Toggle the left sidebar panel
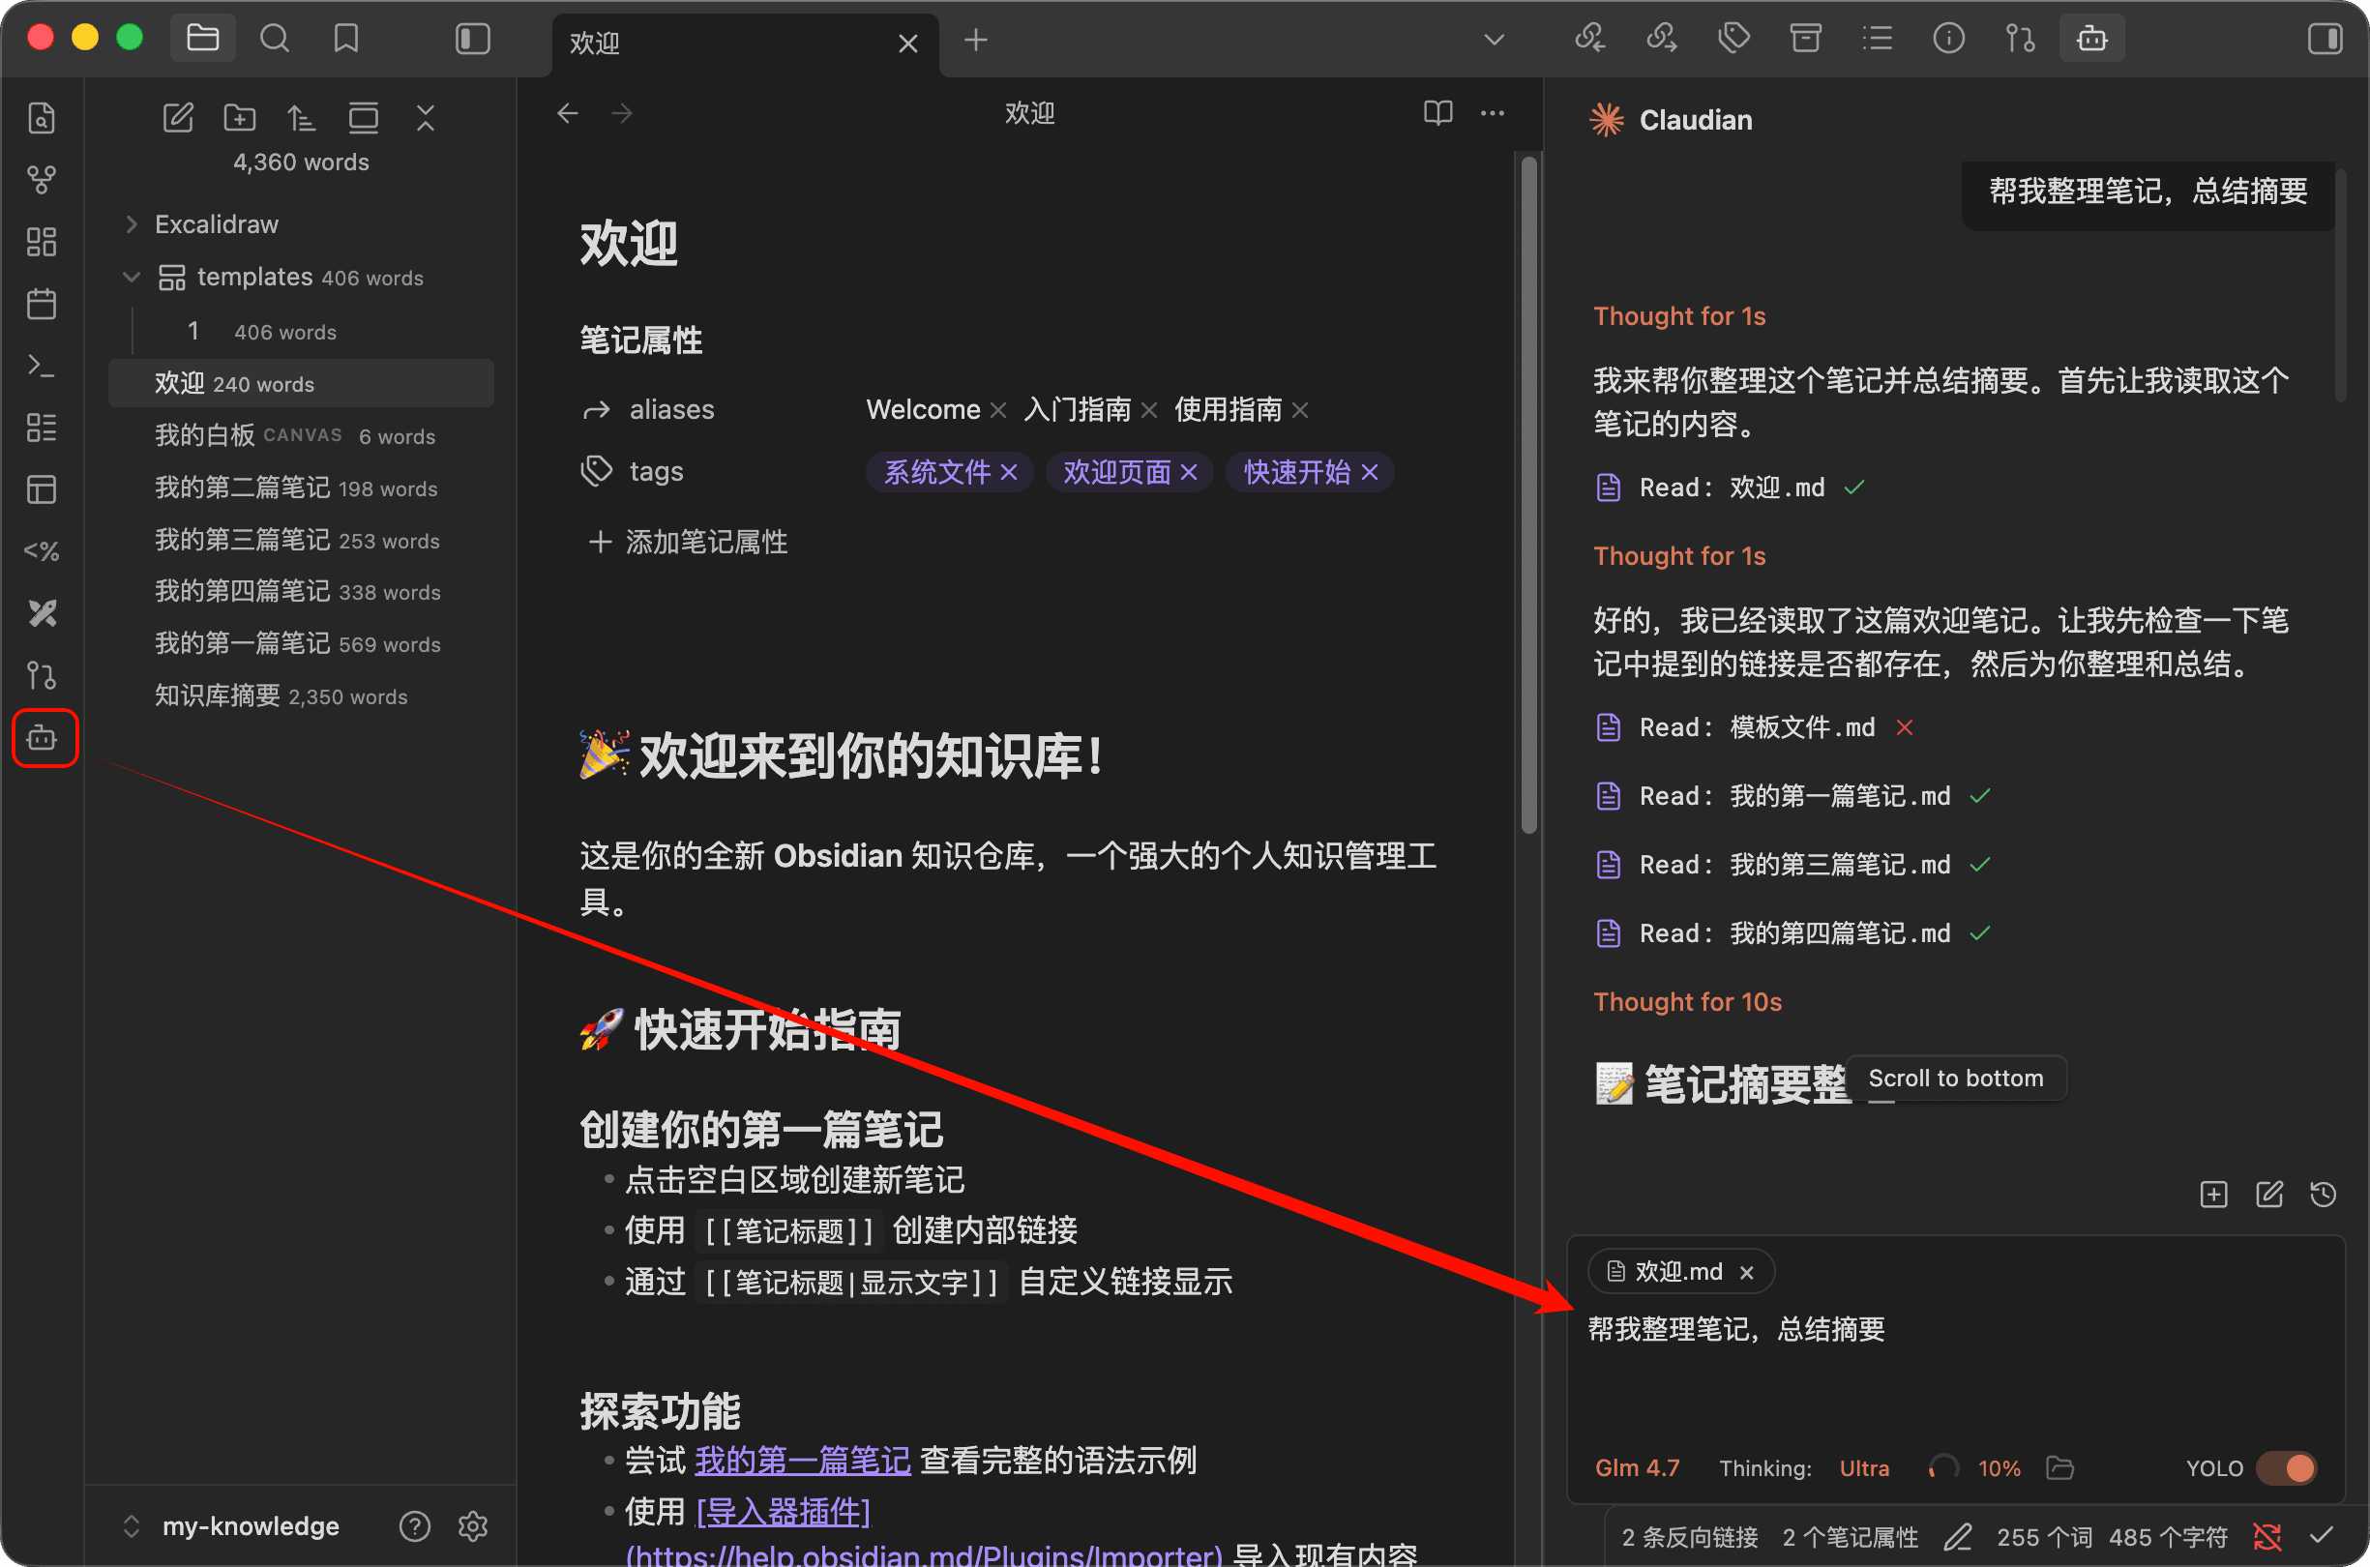The width and height of the screenshot is (2370, 1567). [473, 39]
